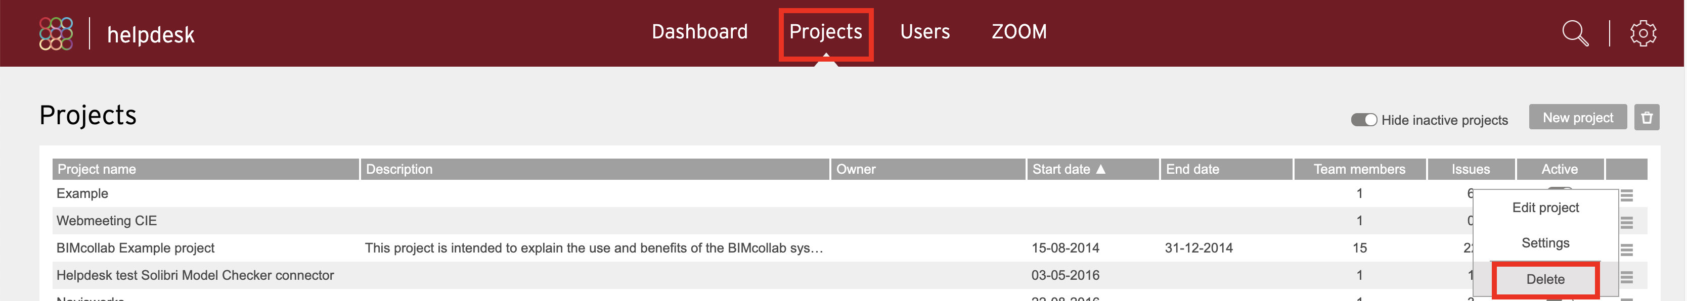Viewport: 1687px width, 301px height.
Task: Go to the Dashboard tab
Action: click(x=699, y=31)
